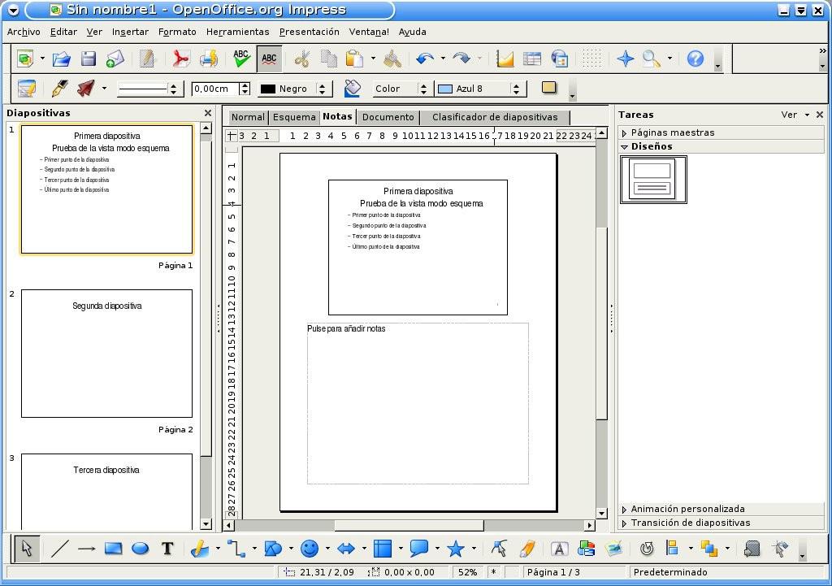Switch to Clasificador de diapositivas tab
832x586 pixels.
495,117
